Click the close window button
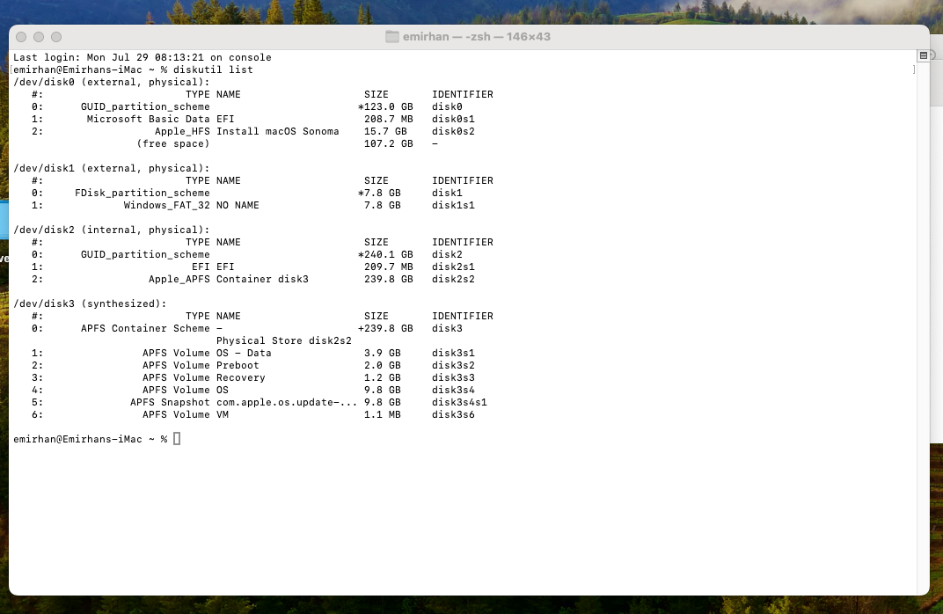943x614 pixels. pyautogui.click(x=21, y=37)
